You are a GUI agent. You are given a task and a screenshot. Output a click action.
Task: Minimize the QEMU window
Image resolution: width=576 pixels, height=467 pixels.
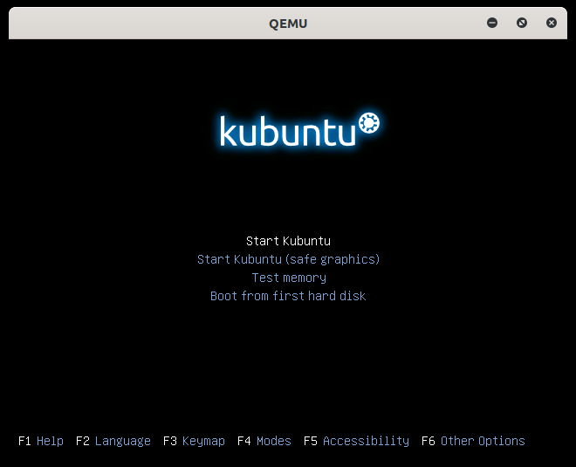492,23
